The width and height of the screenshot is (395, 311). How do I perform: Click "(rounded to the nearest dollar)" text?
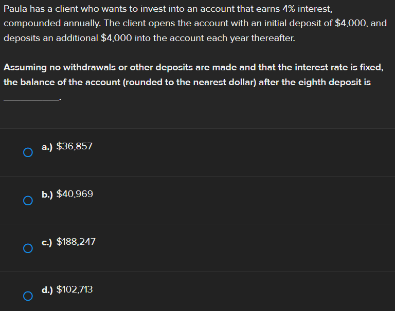click(189, 82)
